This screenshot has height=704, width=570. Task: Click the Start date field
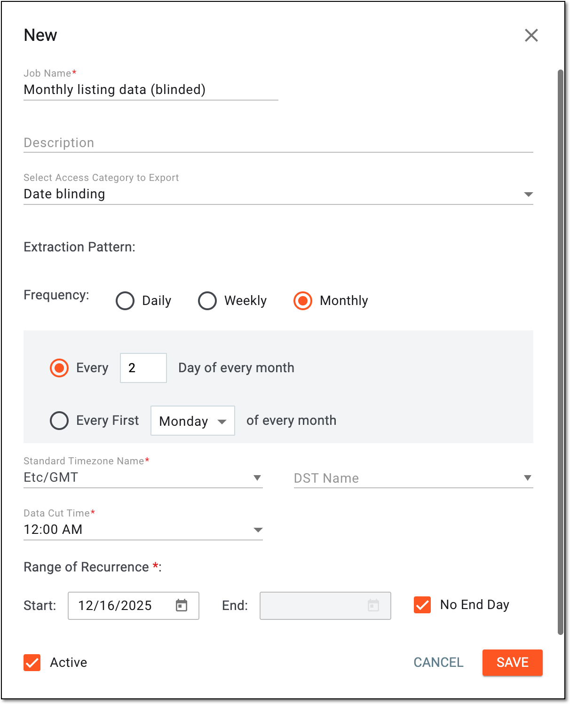pos(134,606)
